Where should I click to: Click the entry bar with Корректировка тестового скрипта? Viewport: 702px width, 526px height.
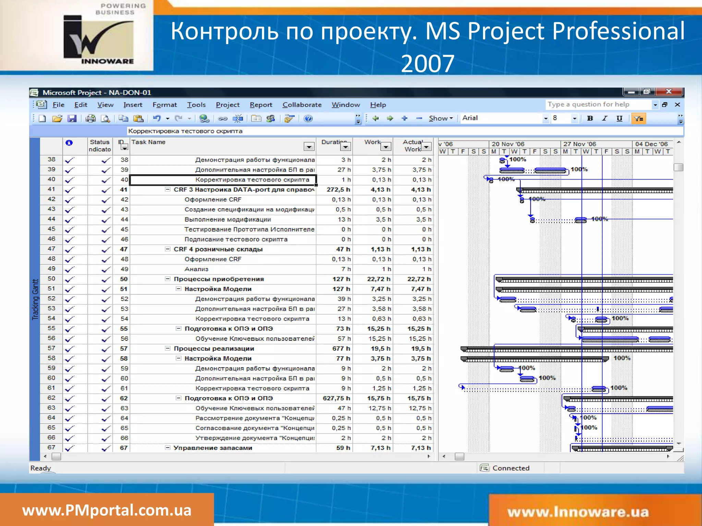[x=405, y=131]
